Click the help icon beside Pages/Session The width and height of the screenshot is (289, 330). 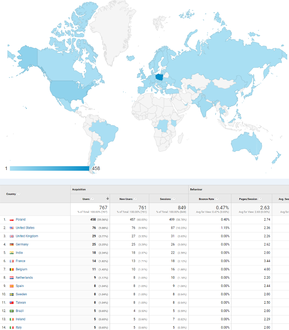coord(261,199)
